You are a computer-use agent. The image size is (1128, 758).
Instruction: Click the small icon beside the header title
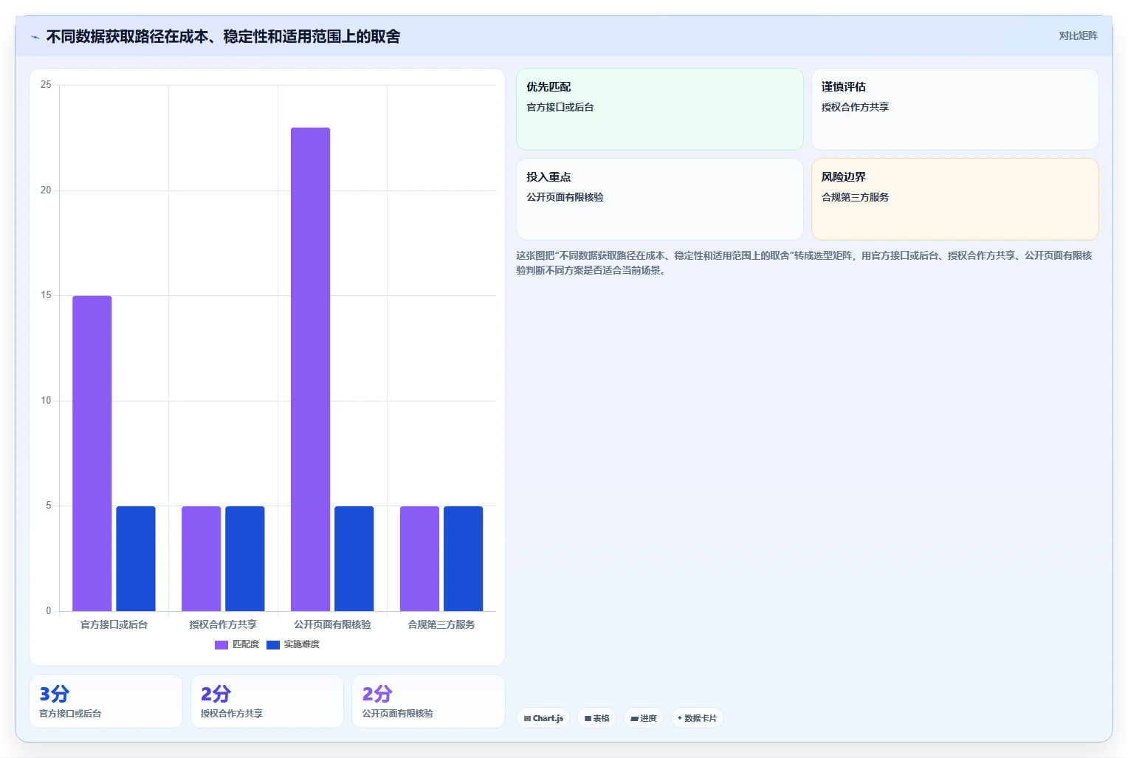35,37
